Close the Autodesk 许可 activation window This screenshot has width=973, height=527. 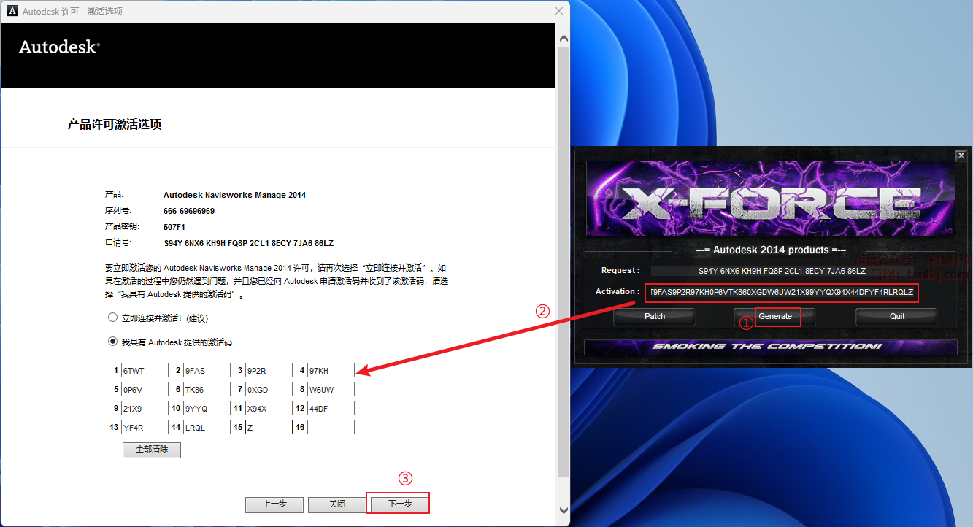(x=559, y=11)
